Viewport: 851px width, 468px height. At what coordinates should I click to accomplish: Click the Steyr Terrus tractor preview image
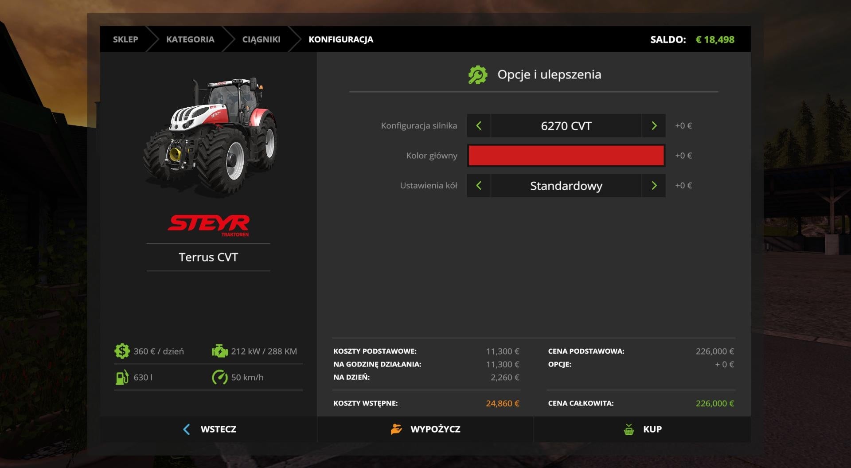click(x=211, y=136)
